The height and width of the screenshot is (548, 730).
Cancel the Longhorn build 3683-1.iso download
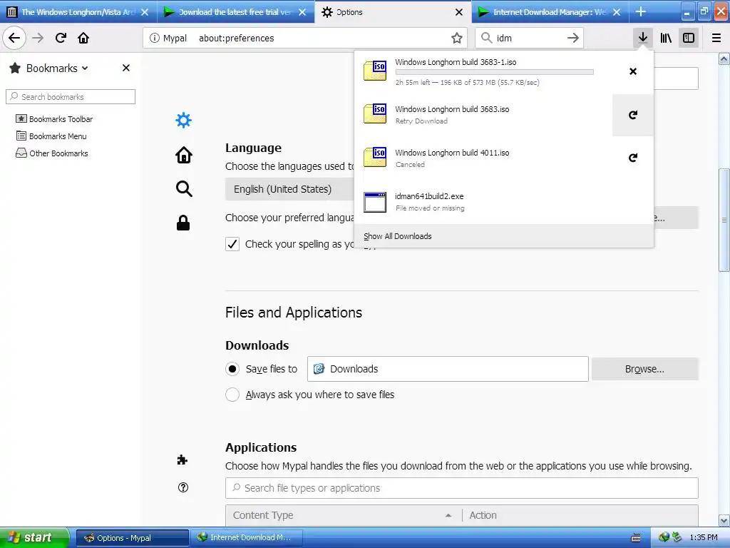(633, 71)
